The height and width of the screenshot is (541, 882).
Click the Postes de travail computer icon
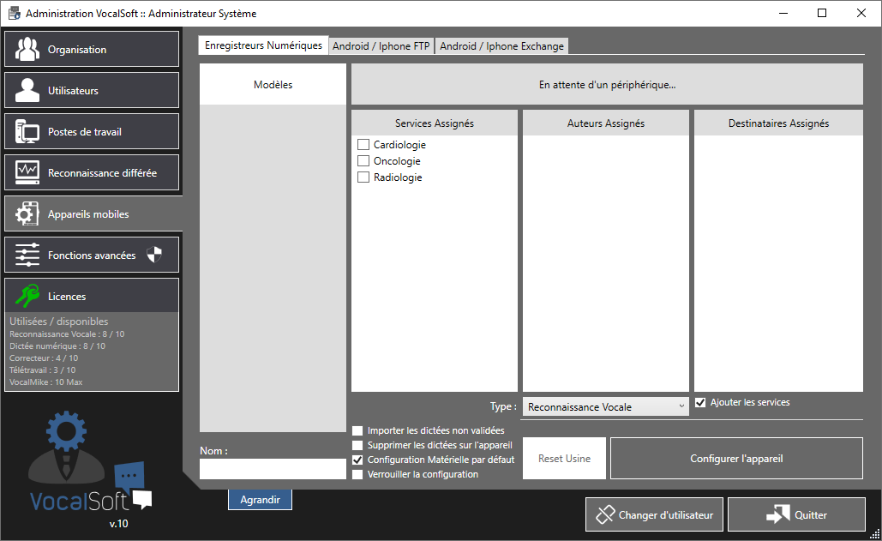(x=27, y=131)
